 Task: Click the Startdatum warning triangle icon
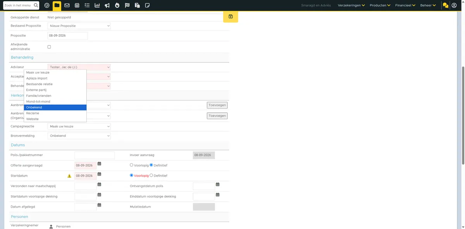pyautogui.click(x=69, y=176)
